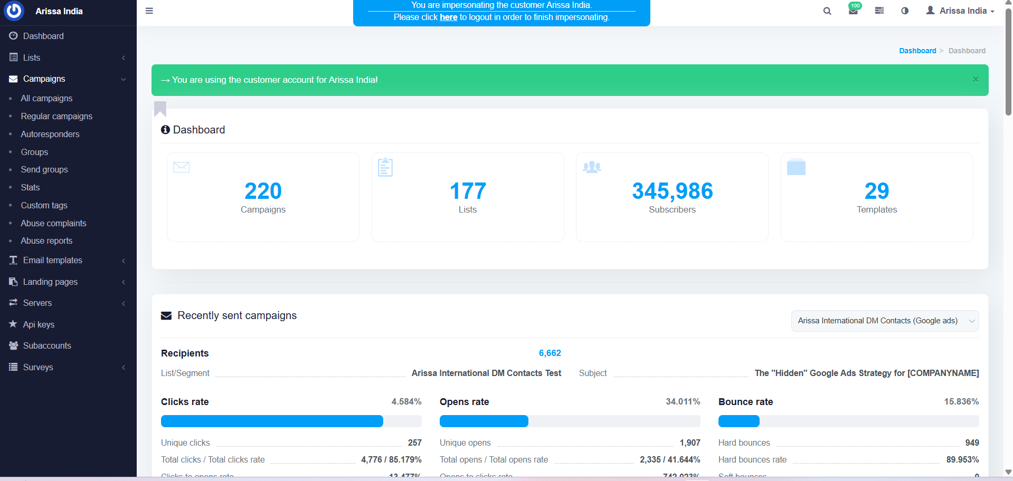1013x481 pixels.
Task: Toggle dark mode contrast icon
Action: click(905, 11)
